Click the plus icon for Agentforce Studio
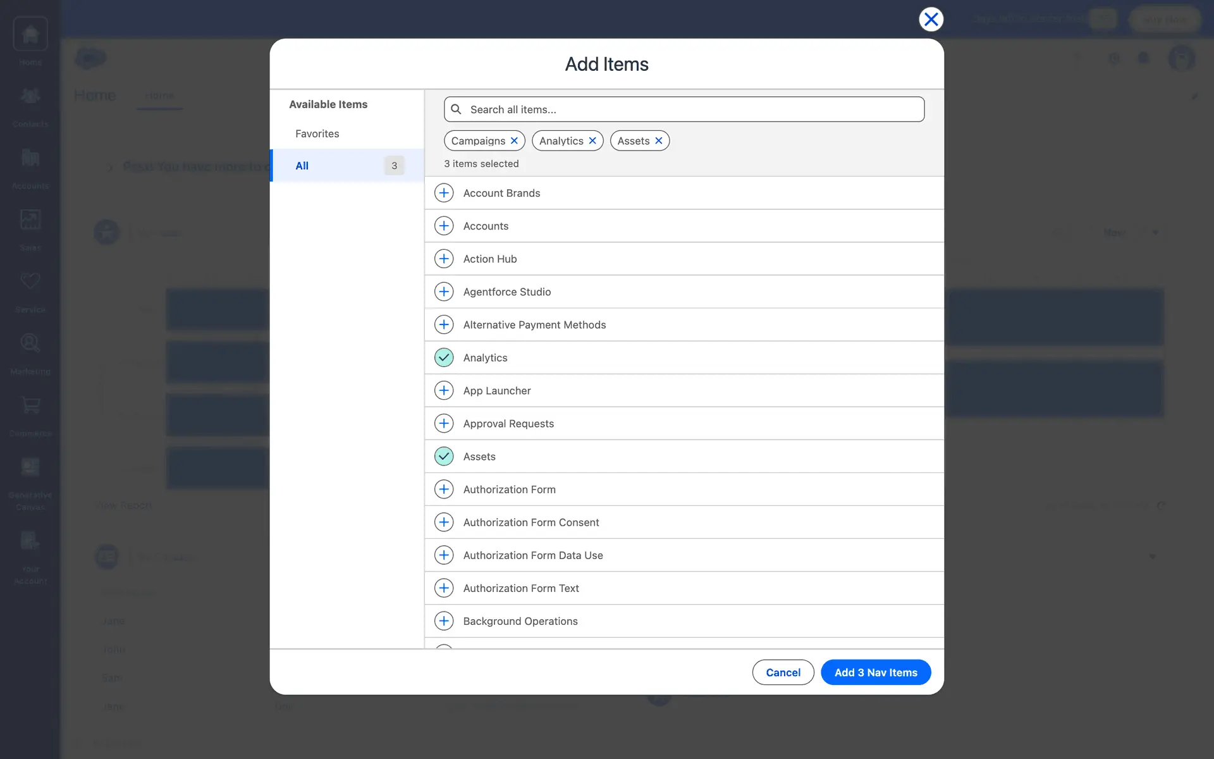Viewport: 1214px width, 759px height. [444, 292]
